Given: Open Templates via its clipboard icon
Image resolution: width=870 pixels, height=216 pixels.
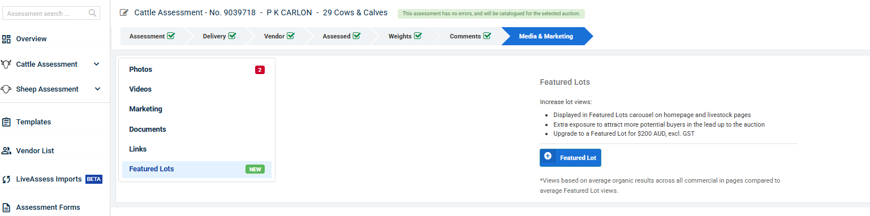Looking at the screenshot, I should click(x=7, y=122).
